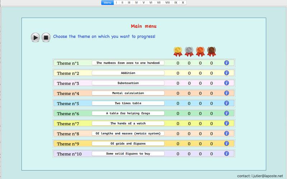This screenshot has height=179, width=287.
Task: Switch to tab I
Action: click(x=116, y=3)
